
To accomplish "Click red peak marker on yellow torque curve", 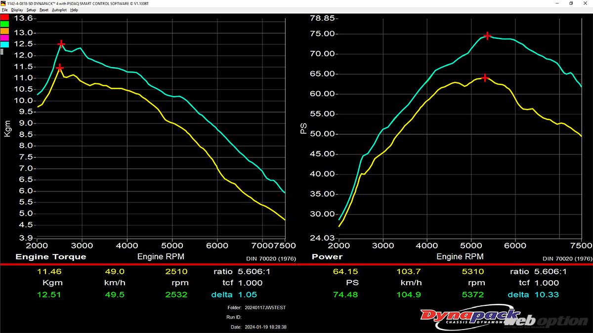I will [60, 68].
